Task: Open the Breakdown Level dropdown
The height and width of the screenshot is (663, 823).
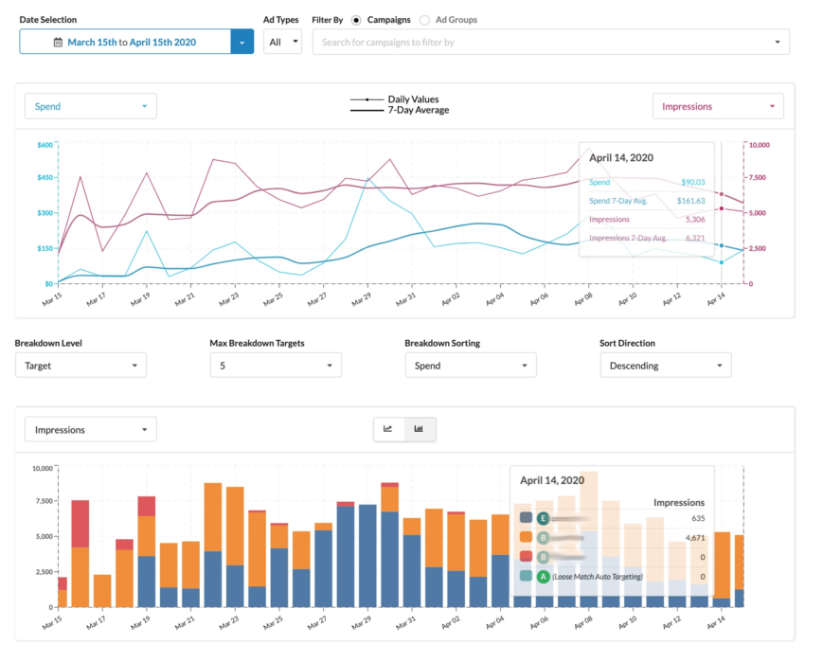Action: pos(81,364)
